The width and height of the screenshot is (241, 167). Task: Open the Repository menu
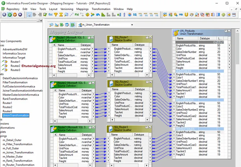point(13,9)
